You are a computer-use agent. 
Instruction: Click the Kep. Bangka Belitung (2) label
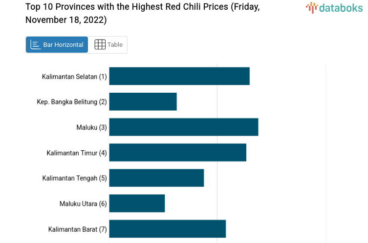tap(72, 102)
